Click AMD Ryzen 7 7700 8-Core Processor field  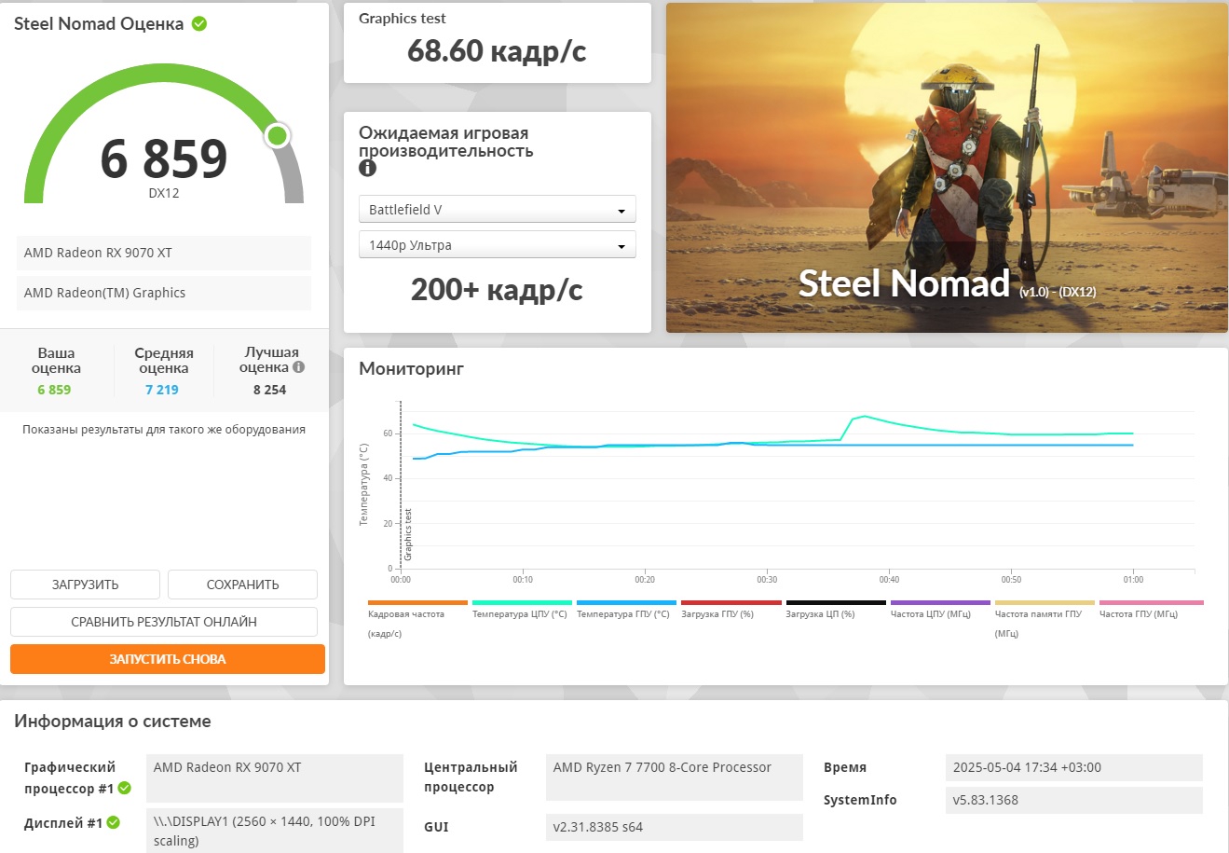pyautogui.click(x=675, y=777)
